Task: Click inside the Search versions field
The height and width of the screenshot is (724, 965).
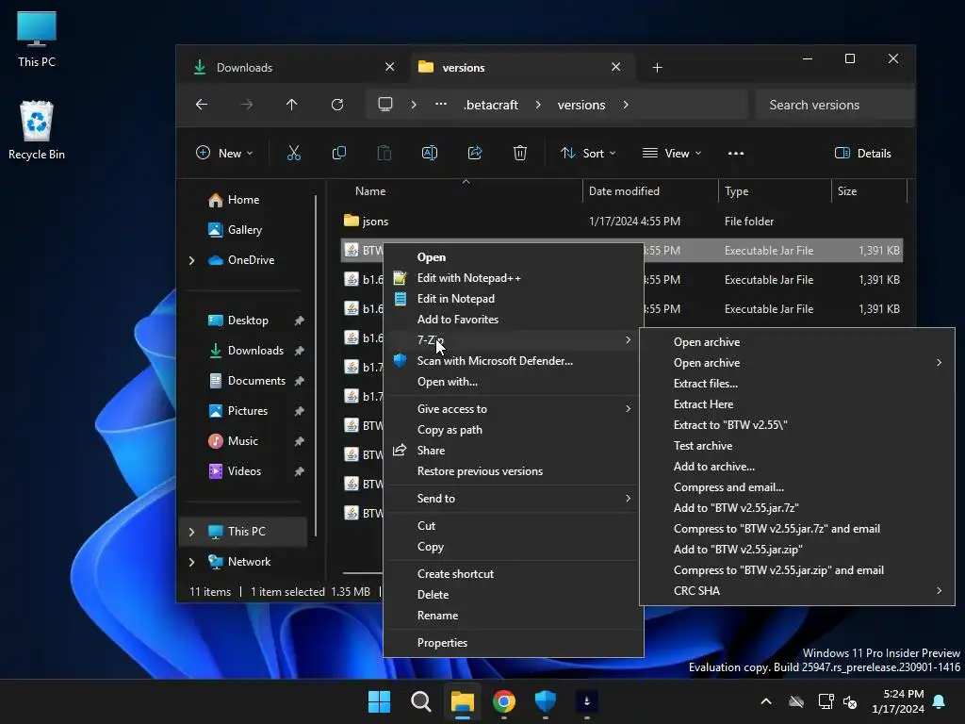Action: pyautogui.click(x=835, y=106)
